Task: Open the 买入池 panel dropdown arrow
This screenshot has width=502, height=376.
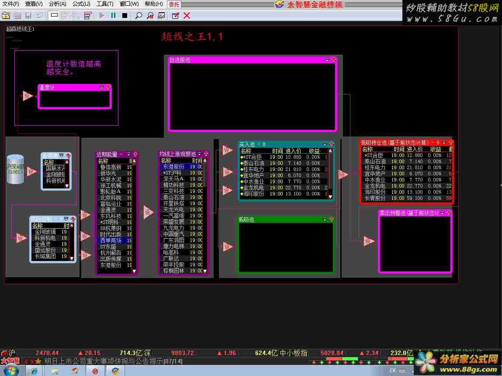Action: pos(325,144)
